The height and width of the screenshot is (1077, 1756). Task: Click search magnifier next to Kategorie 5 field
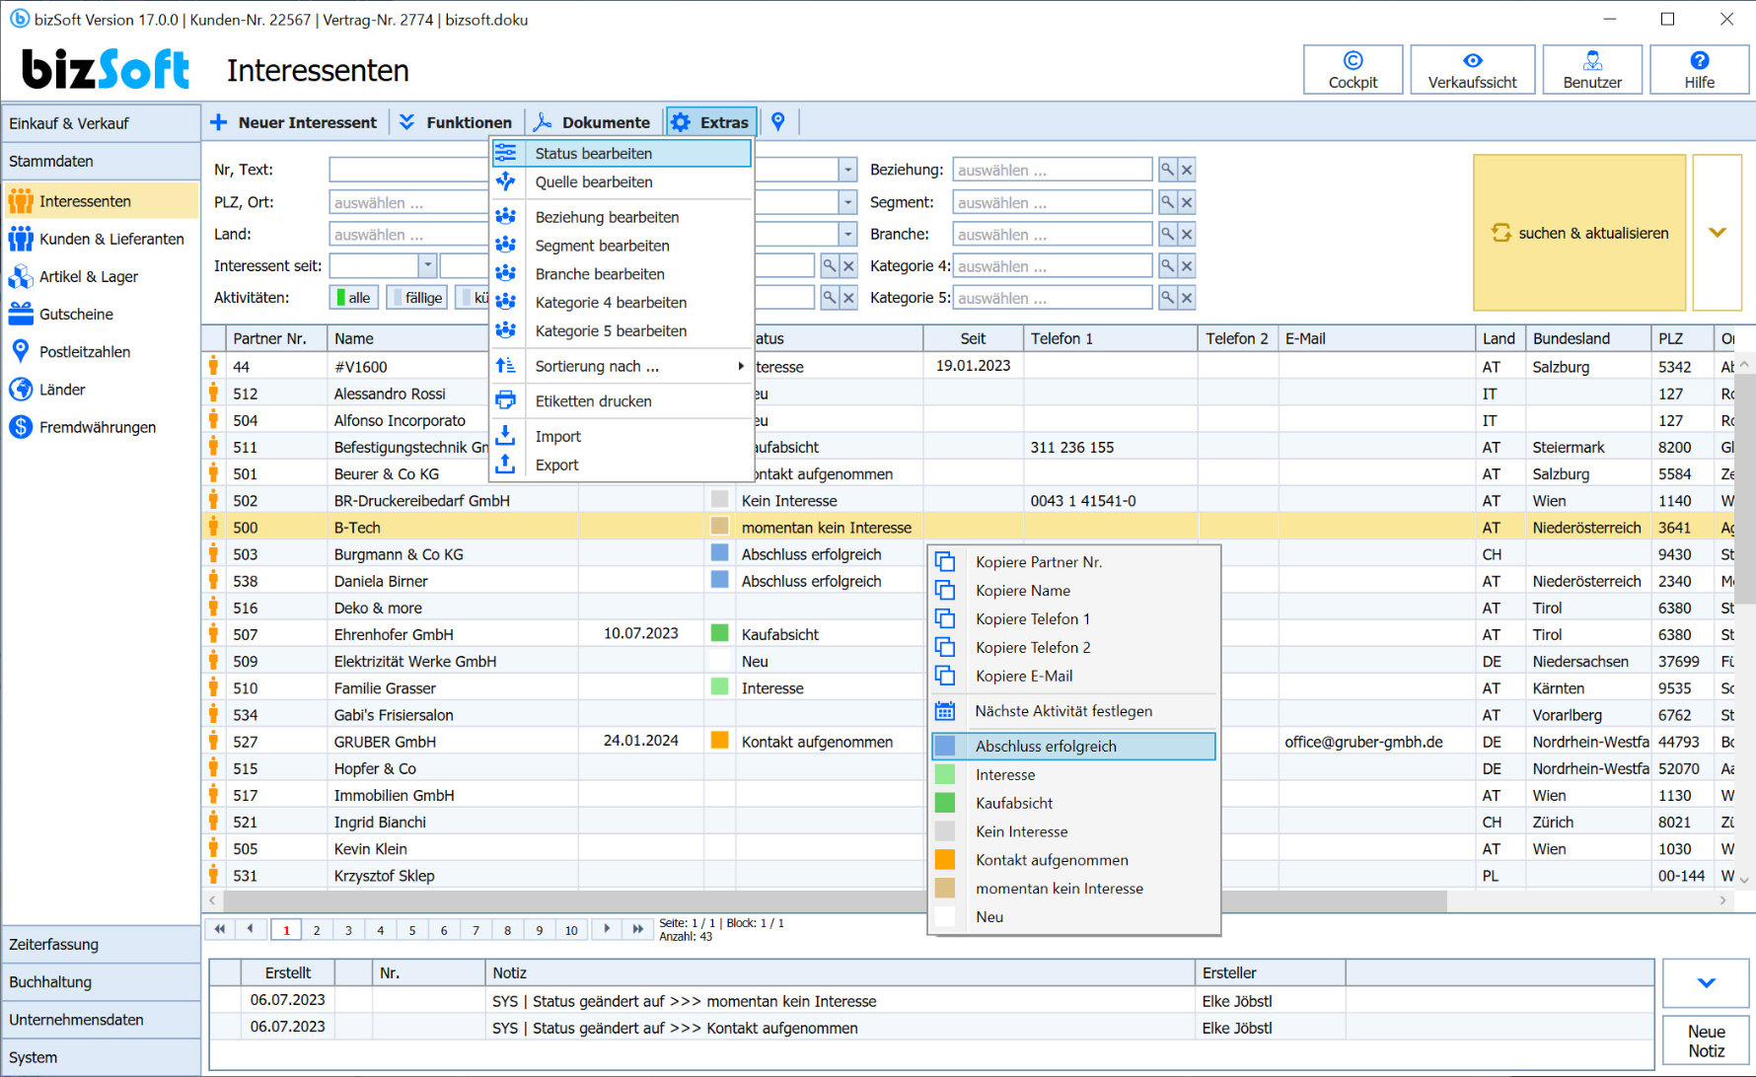(x=1167, y=298)
